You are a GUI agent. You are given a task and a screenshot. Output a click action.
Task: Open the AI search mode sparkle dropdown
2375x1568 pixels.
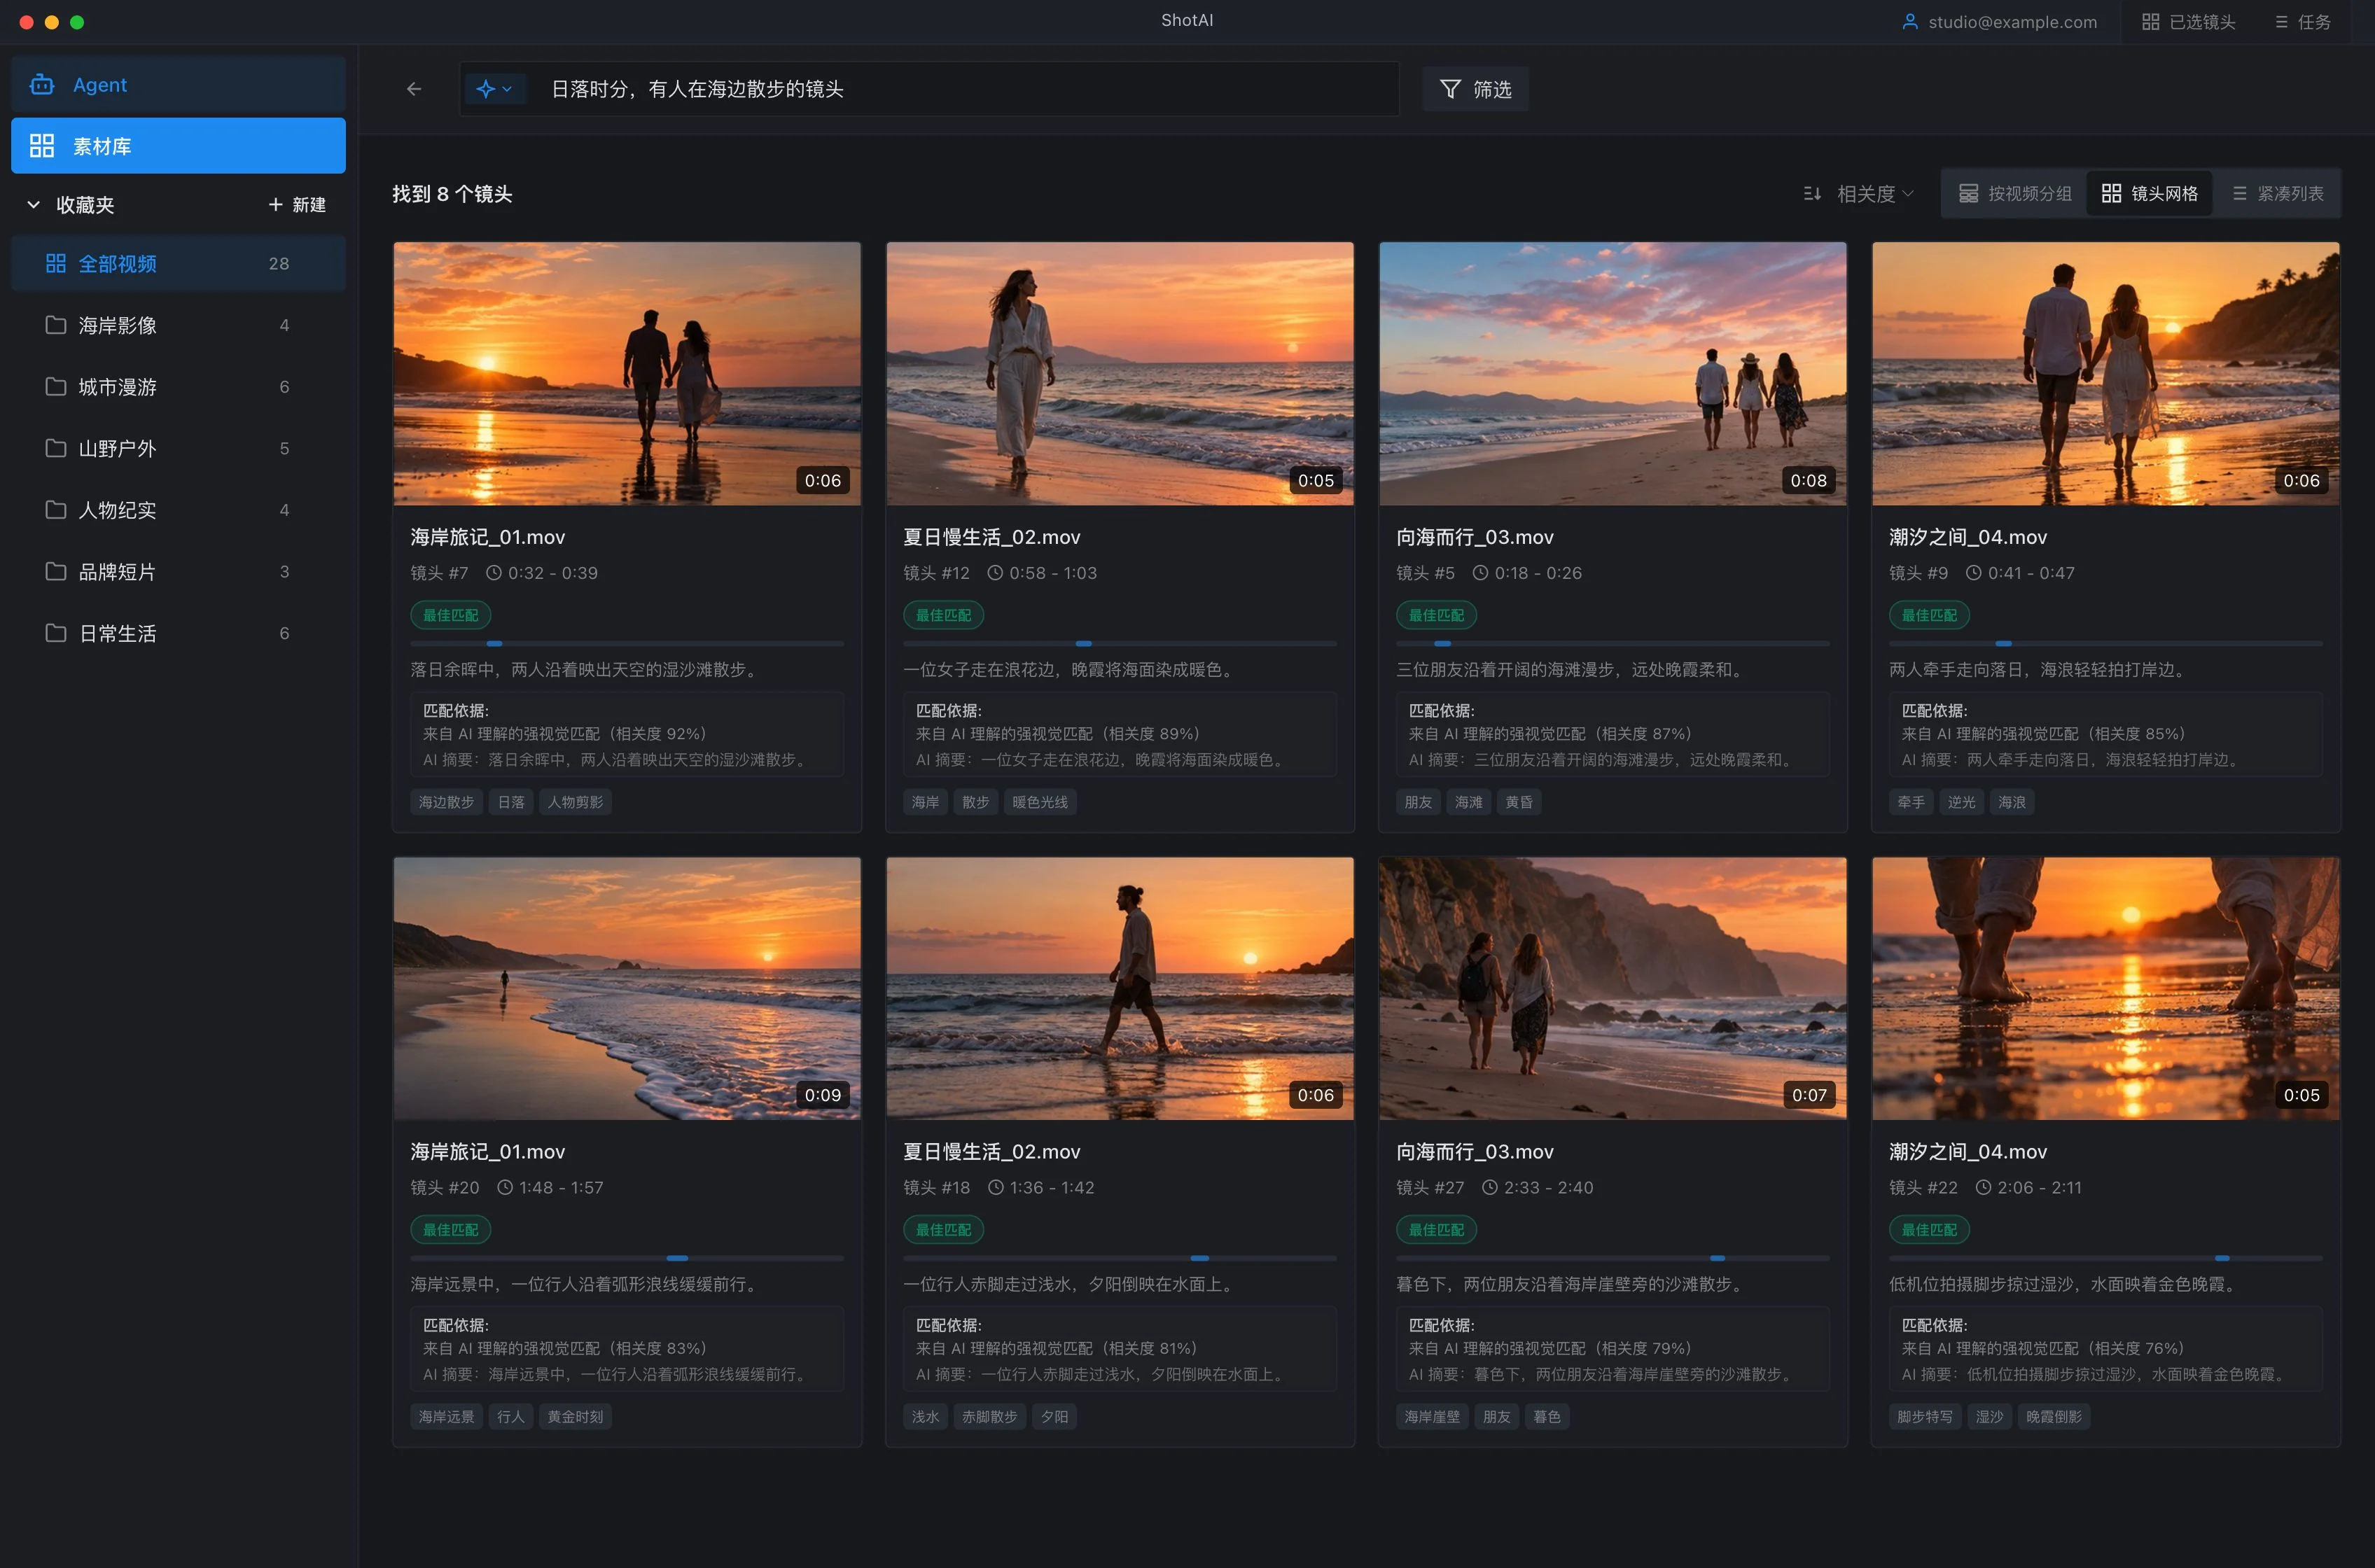(x=494, y=89)
